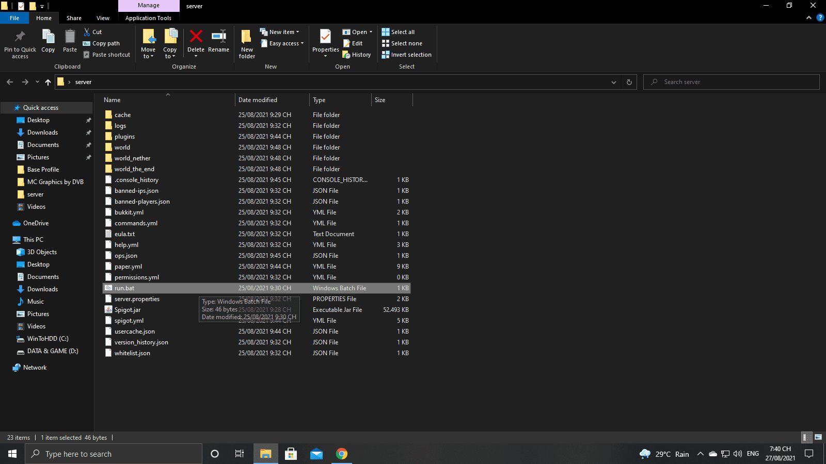Refresh the server folder view

(629, 82)
